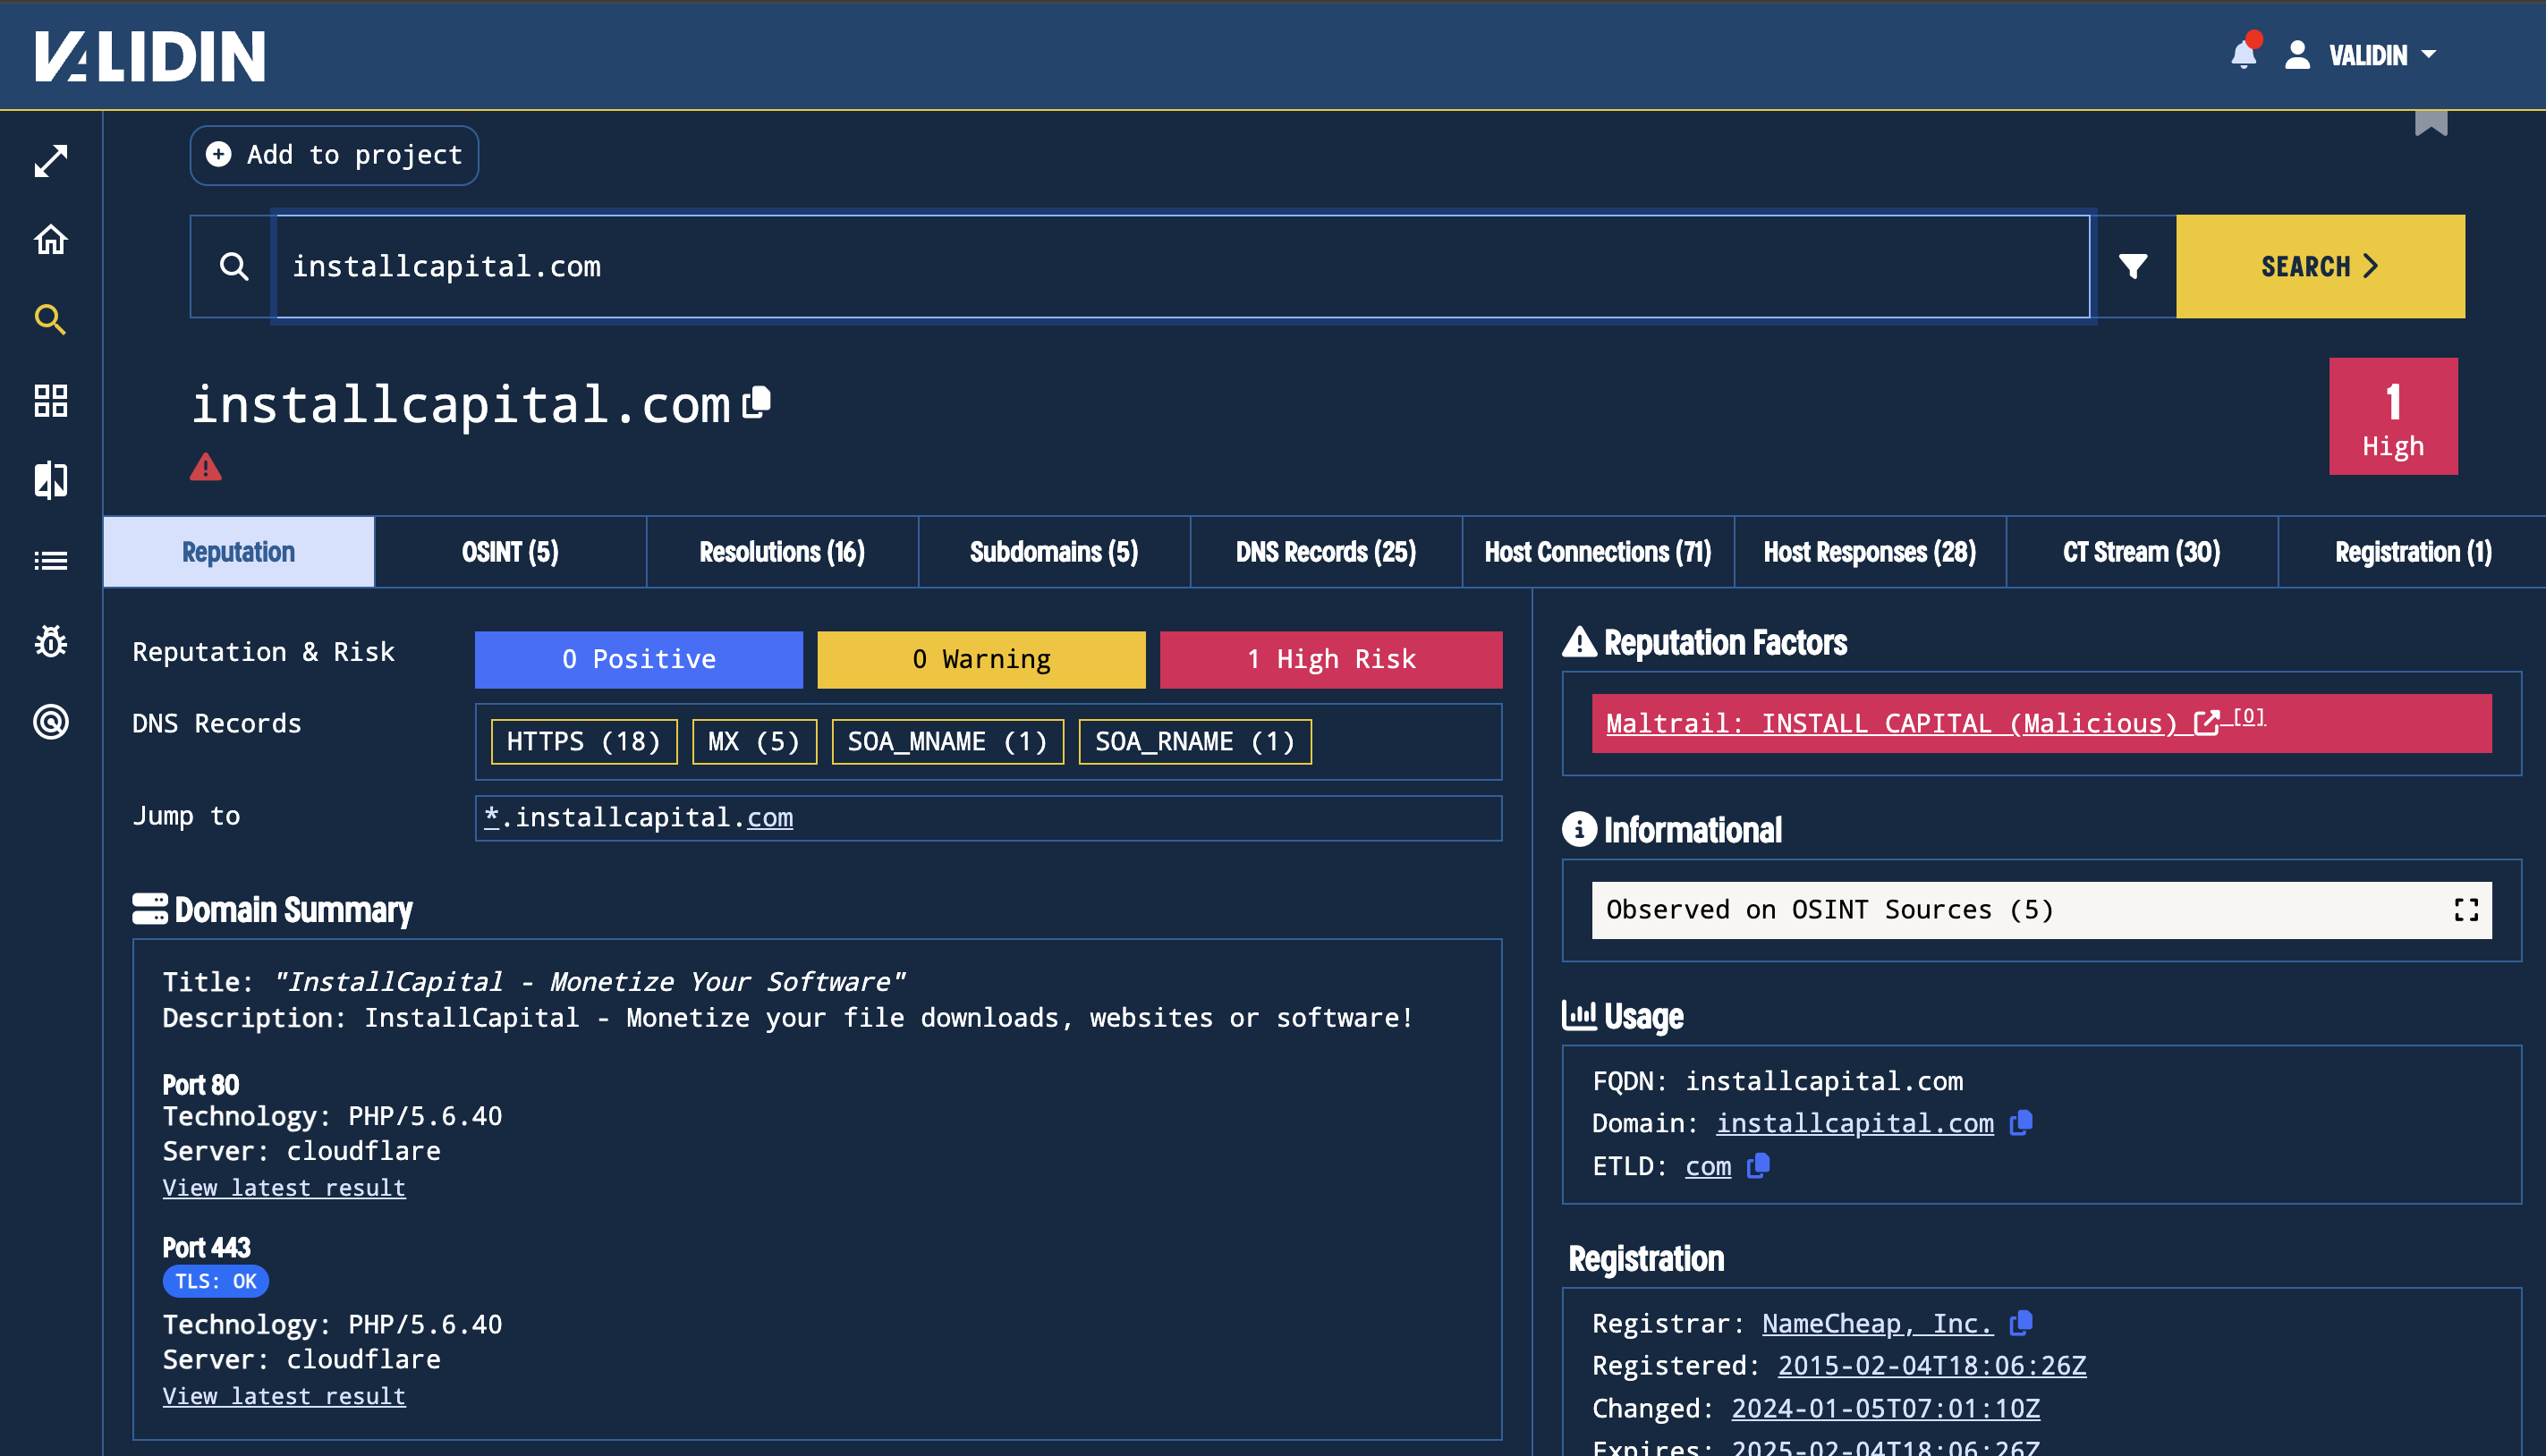Click Add to project button
Image resolution: width=2546 pixels, height=1456 pixels.
(x=334, y=154)
